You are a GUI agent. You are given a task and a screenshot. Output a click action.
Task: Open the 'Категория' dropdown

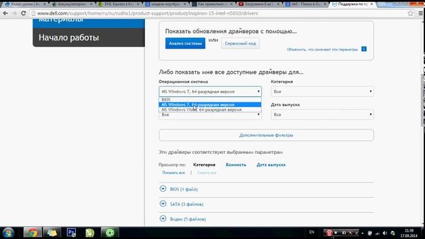[x=322, y=92]
